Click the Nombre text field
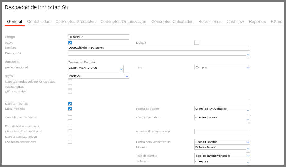Viewport: 286px width, 167px height. [x=159, y=48]
